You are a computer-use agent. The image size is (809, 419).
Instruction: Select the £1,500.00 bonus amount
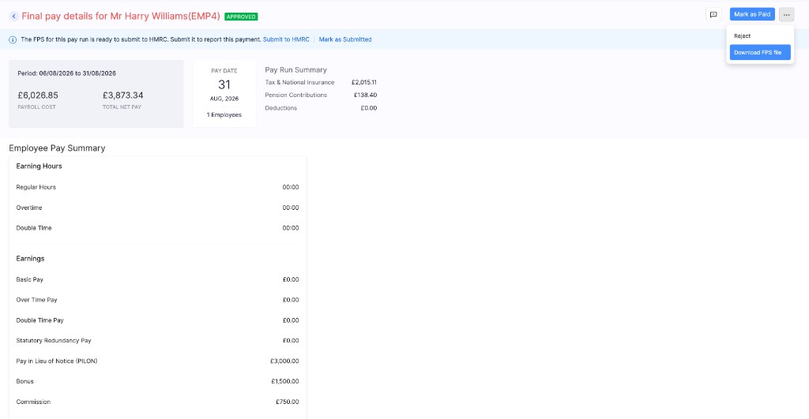284,381
